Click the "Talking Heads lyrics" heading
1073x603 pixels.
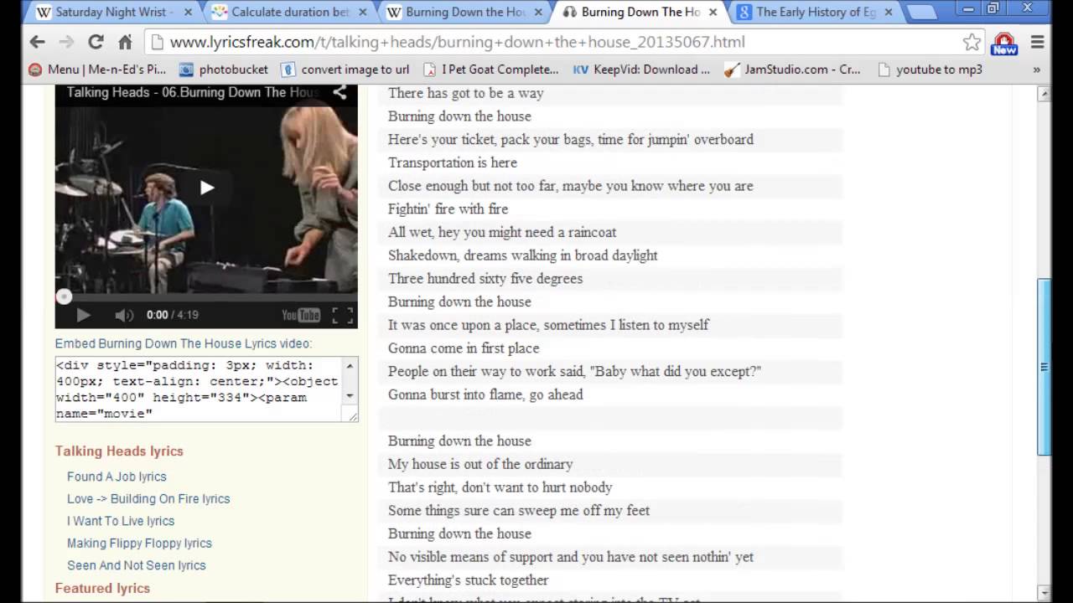119,451
